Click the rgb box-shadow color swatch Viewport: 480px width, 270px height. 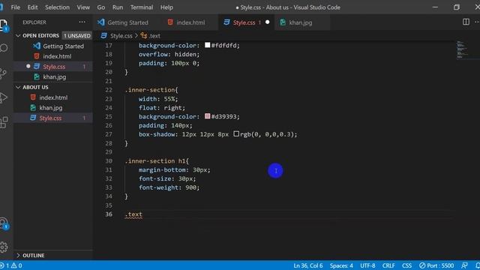[236, 133]
